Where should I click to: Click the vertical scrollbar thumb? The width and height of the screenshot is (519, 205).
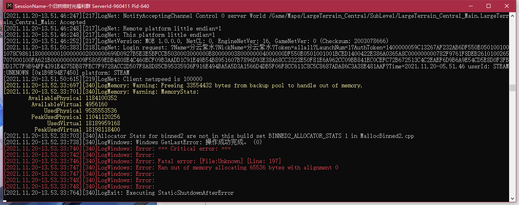512,88
